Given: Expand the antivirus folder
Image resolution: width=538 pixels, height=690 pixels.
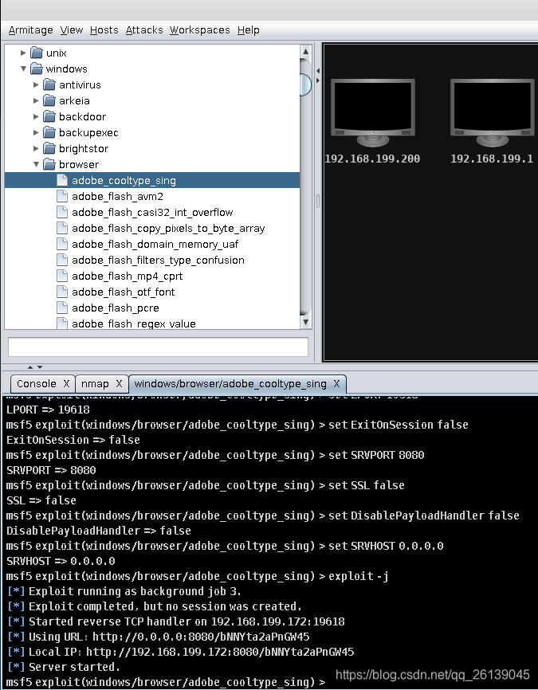Looking at the screenshot, I should pyautogui.click(x=36, y=84).
